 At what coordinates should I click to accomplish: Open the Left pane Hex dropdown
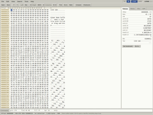(x=28, y=5)
